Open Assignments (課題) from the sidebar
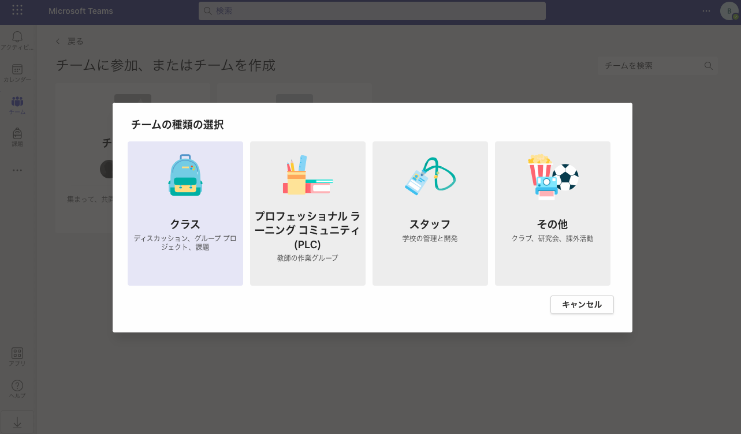741x434 pixels. point(17,137)
